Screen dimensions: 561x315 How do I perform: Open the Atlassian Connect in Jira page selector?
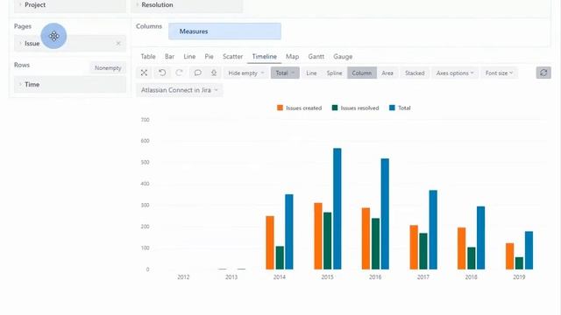tap(179, 90)
